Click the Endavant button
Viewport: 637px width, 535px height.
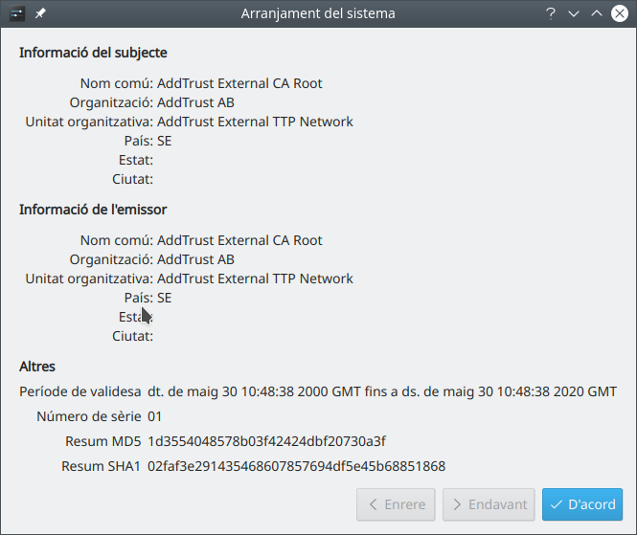[x=489, y=504]
